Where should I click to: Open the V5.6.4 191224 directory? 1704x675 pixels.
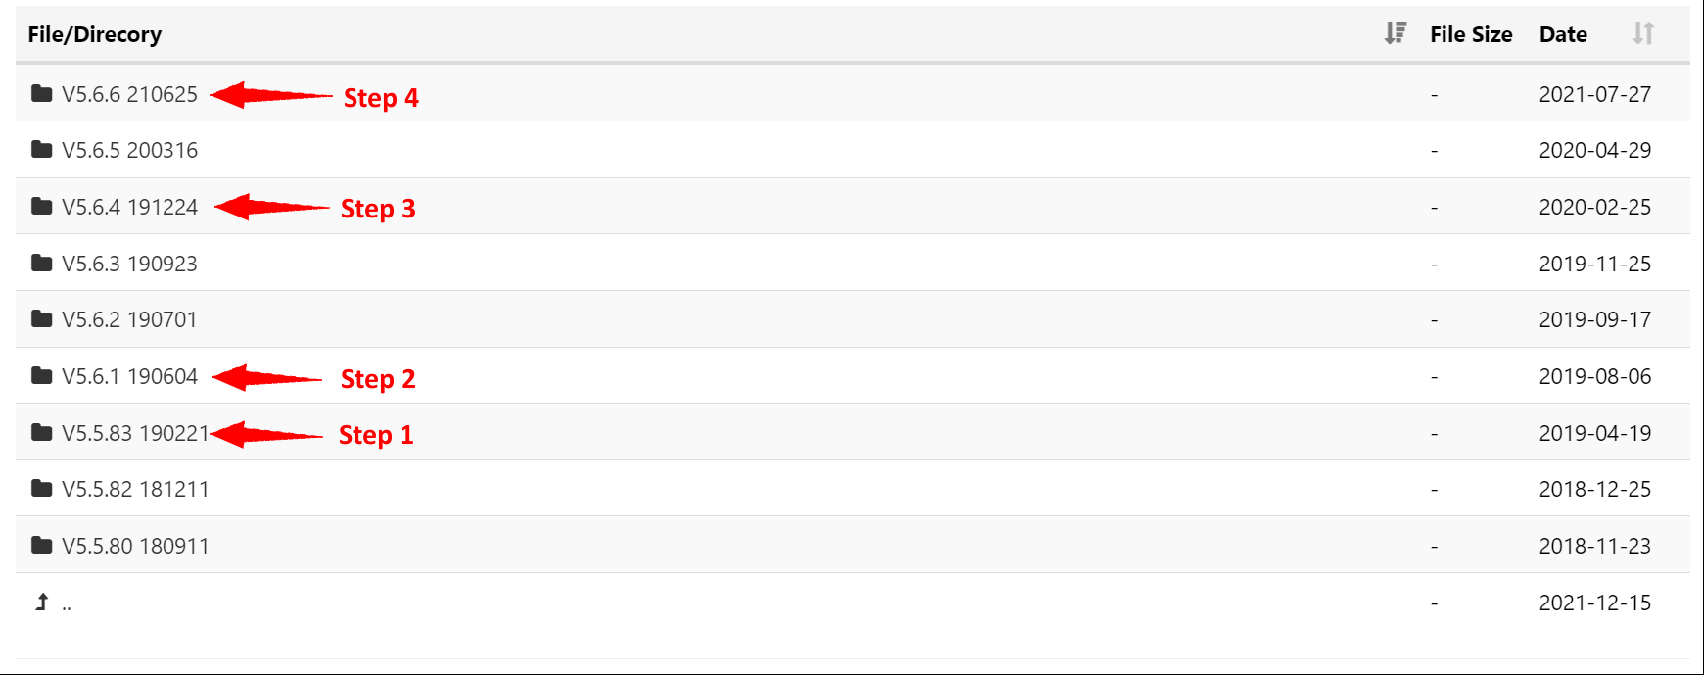tap(129, 208)
